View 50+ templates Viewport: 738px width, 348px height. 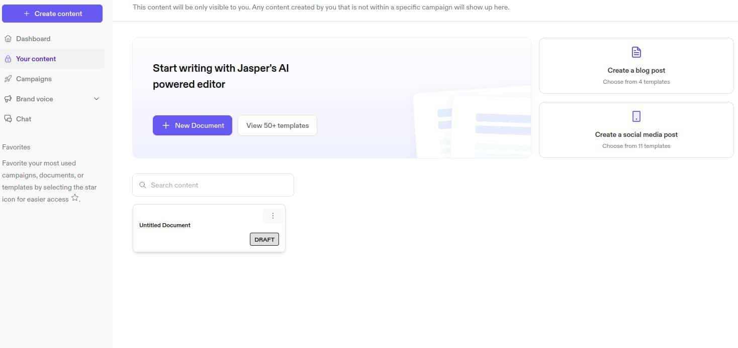[x=278, y=125]
